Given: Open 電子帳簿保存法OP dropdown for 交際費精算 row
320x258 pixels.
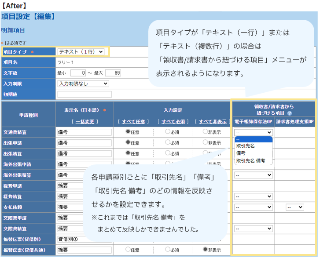Looking at the screenshot, I should (254, 228).
